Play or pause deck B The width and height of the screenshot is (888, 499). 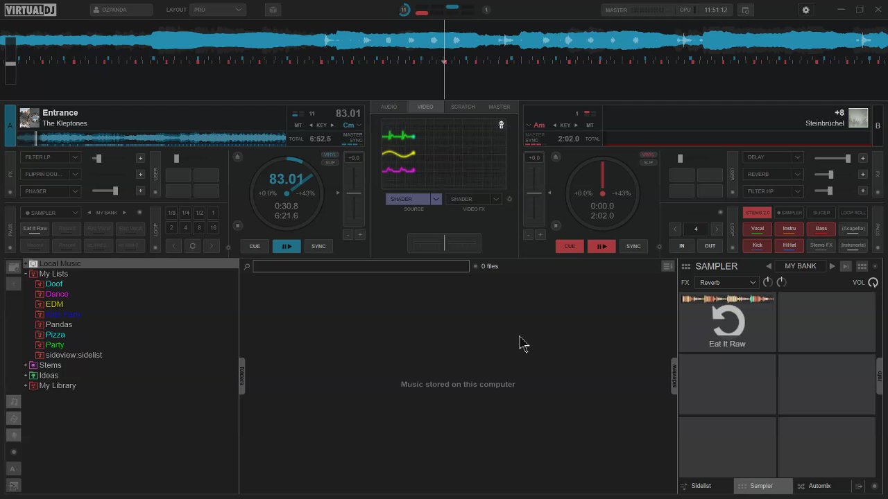click(x=601, y=246)
